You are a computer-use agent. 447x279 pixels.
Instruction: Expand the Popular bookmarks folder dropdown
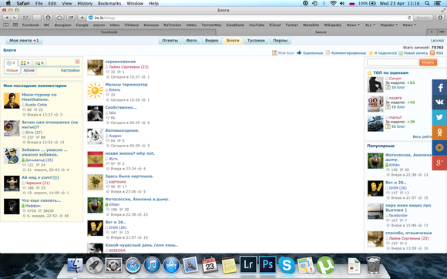point(389,25)
